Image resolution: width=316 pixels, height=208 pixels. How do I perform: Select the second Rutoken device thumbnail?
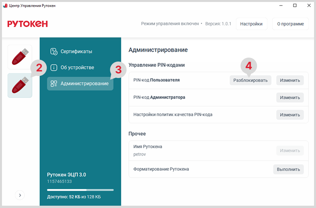(20, 86)
